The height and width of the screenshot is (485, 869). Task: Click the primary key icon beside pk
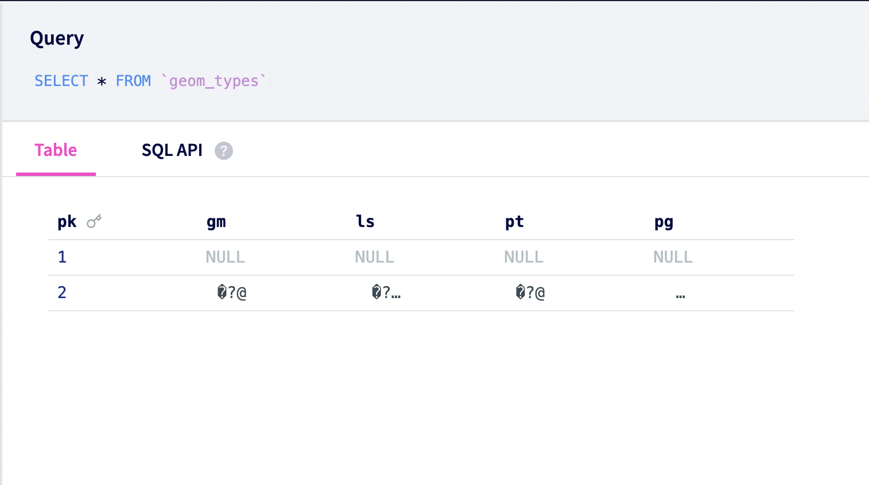click(94, 221)
